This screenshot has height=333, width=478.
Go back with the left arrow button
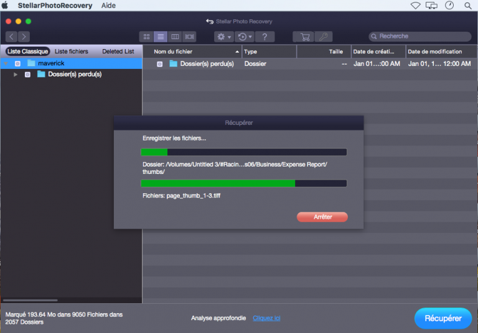[x=11, y=37]
